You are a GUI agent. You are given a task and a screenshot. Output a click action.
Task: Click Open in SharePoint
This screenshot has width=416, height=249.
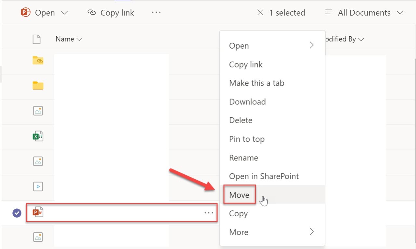[x=264, y=176]
